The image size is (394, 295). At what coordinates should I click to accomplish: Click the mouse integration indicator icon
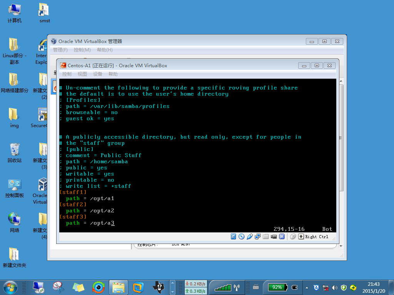point(293,237)
